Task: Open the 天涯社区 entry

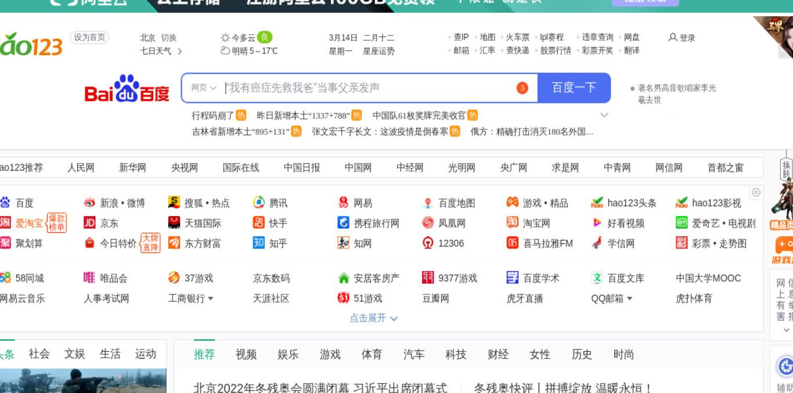Action: [x=271, y=298]
